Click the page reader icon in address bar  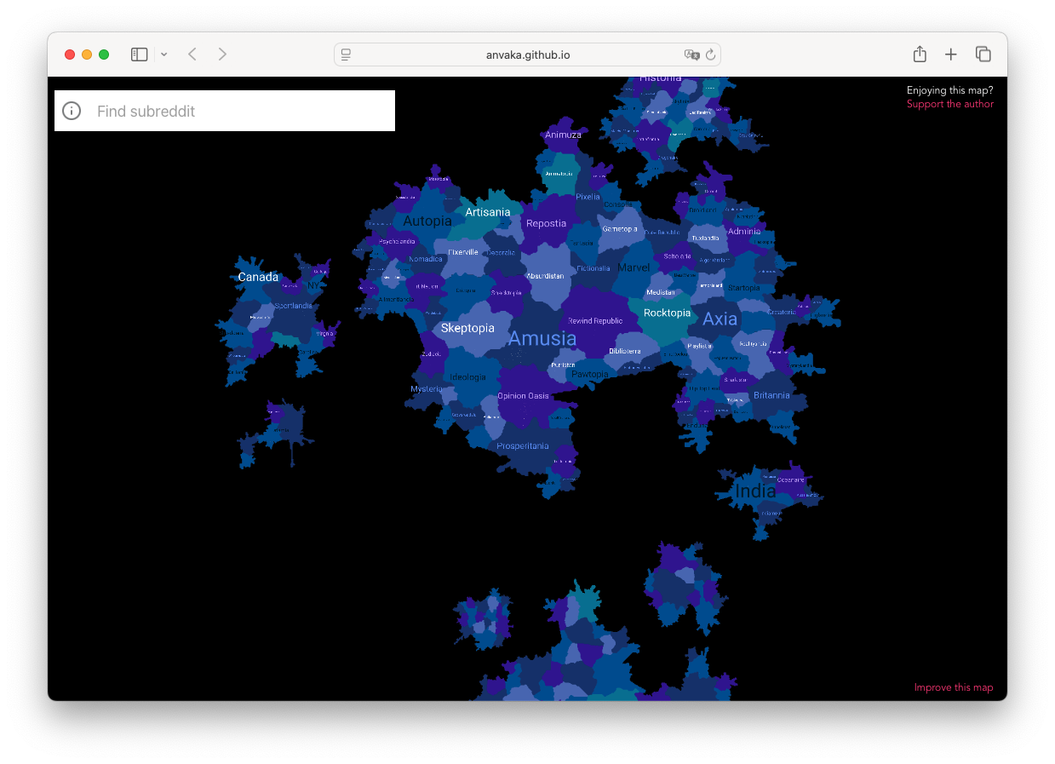coord(347,55)
